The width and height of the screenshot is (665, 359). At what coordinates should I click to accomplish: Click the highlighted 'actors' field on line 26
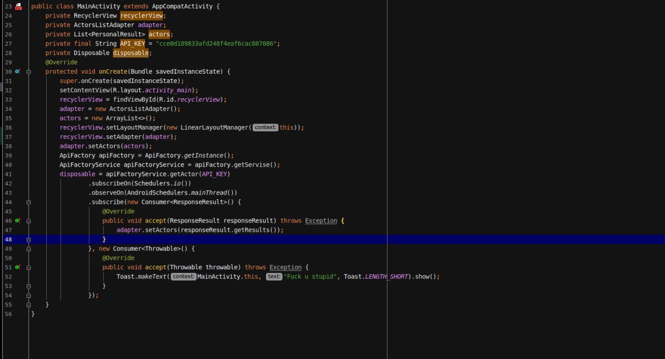(x=159, y=34)
